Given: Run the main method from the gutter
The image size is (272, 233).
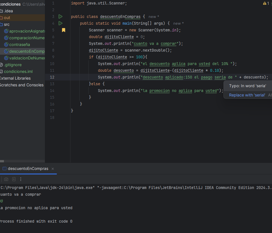Looking at the screenshot, I should pos(60,23).
